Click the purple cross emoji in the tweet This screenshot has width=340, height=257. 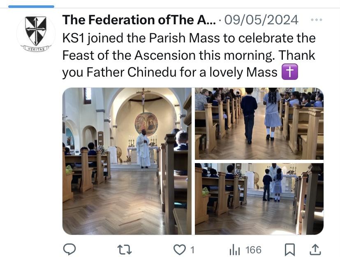pyautogui.click(x=289, y=72)
